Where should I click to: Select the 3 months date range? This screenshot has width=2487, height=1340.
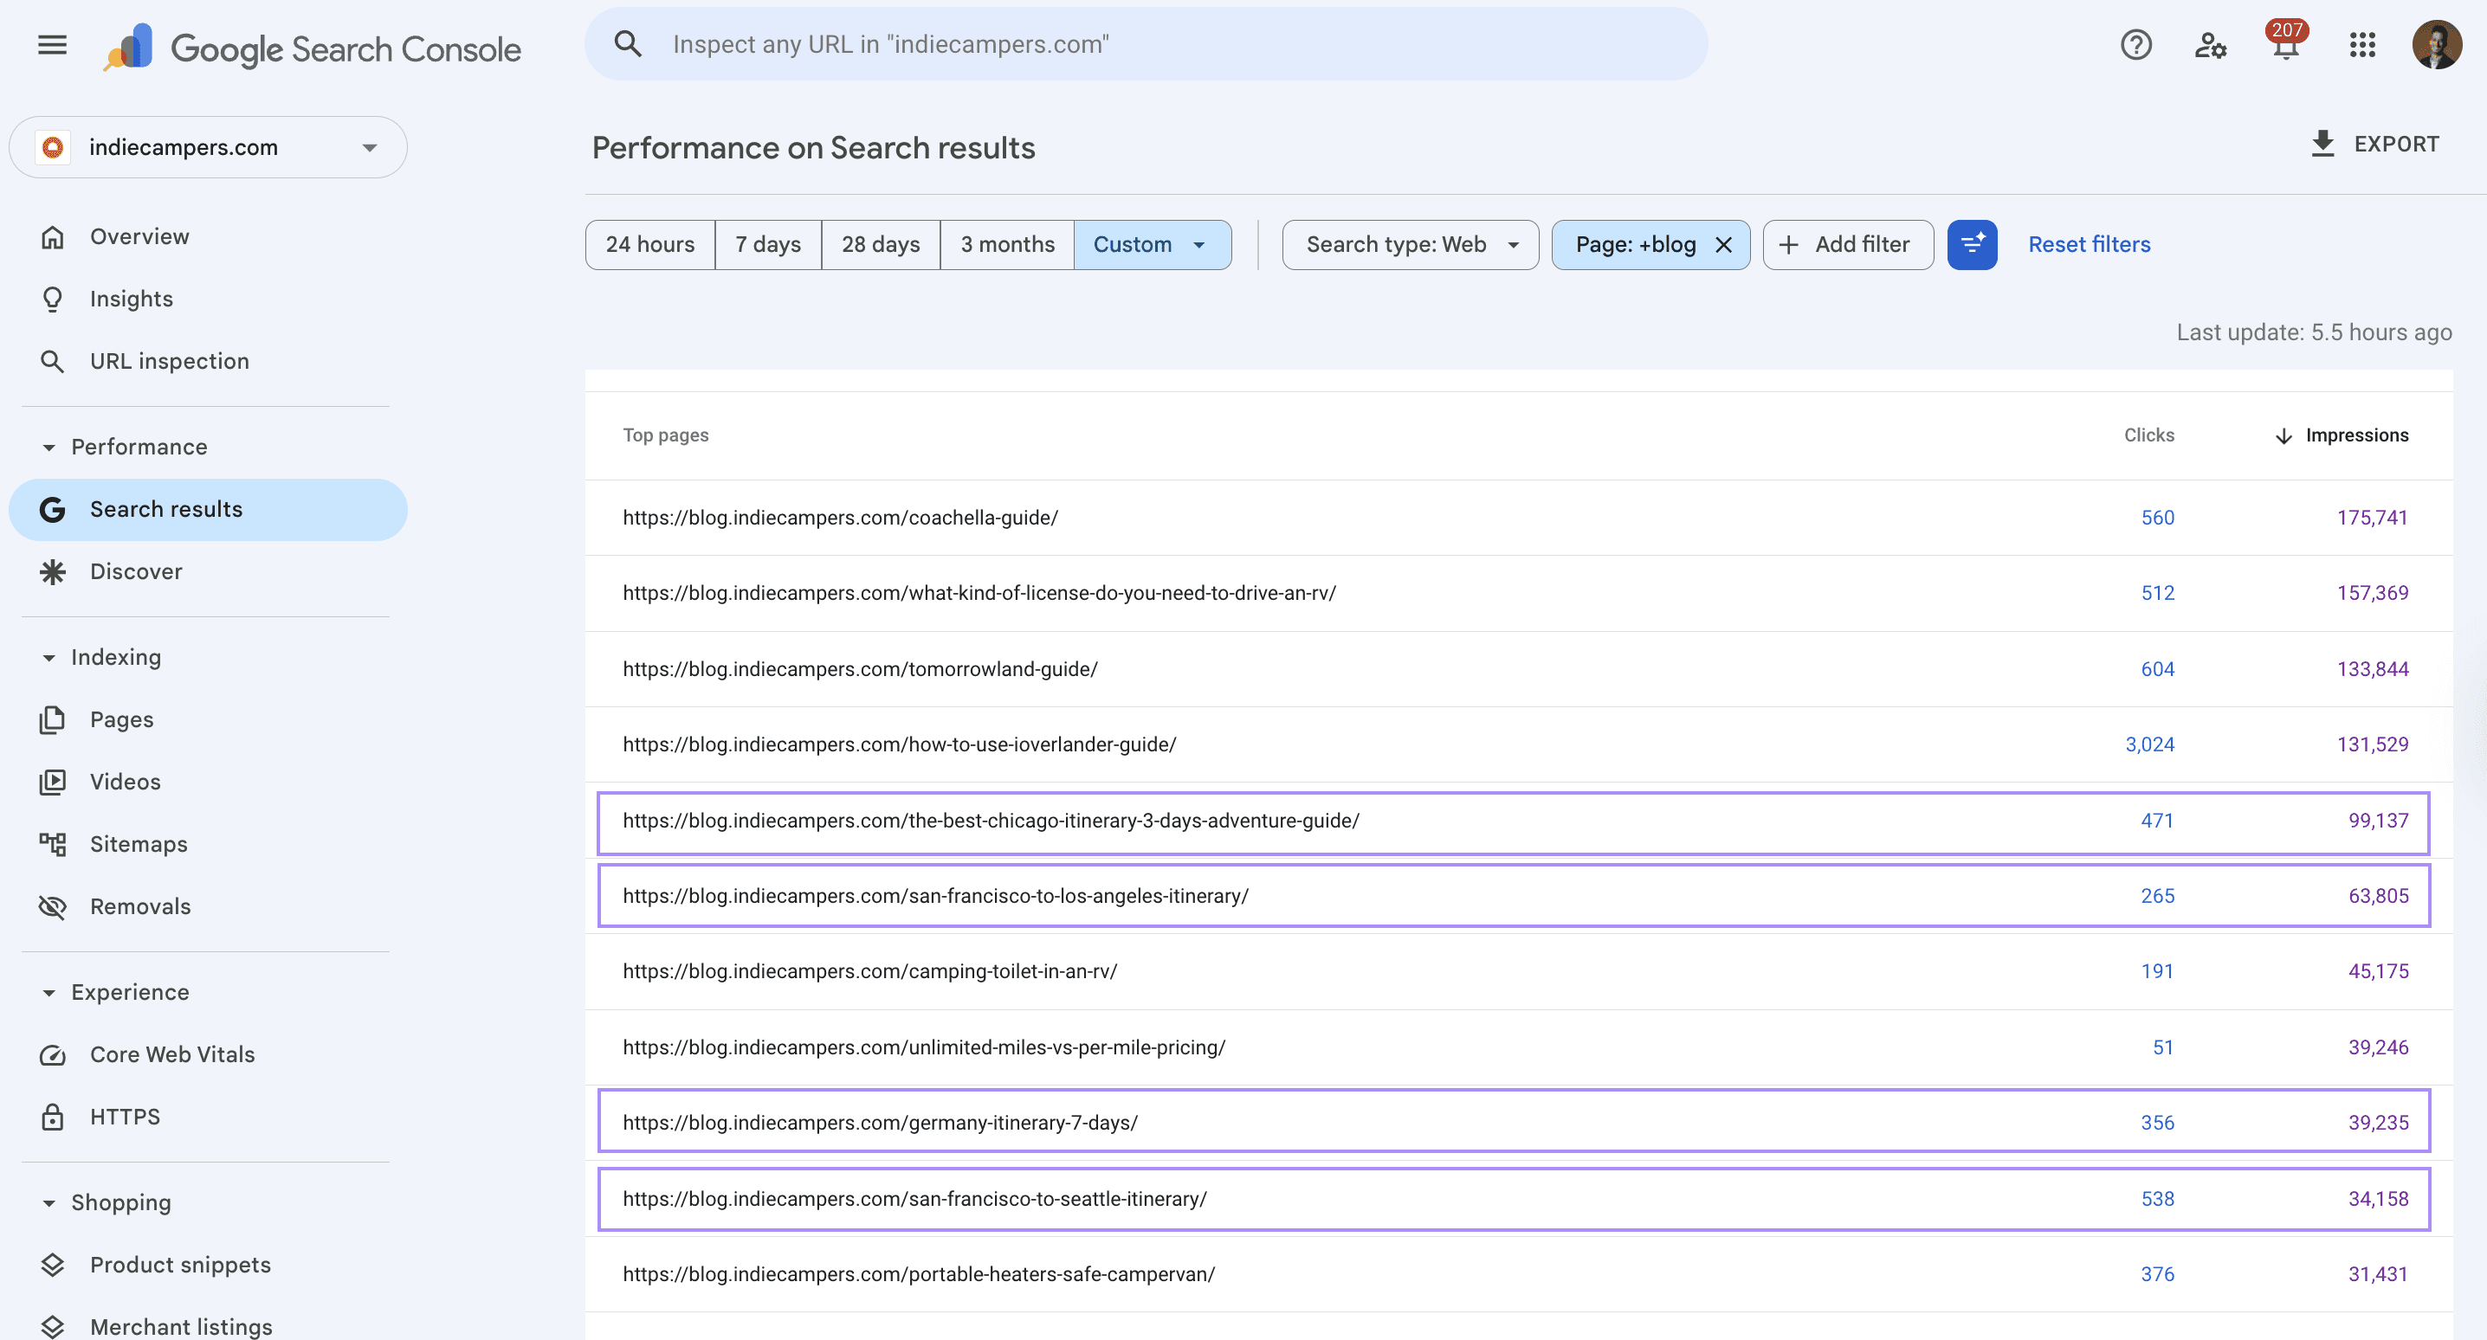coord(1007,244)
